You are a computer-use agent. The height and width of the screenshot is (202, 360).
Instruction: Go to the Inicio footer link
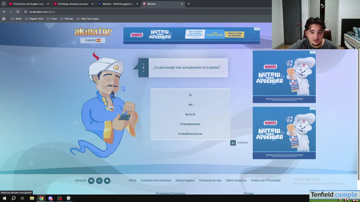[x=132, y=180]
